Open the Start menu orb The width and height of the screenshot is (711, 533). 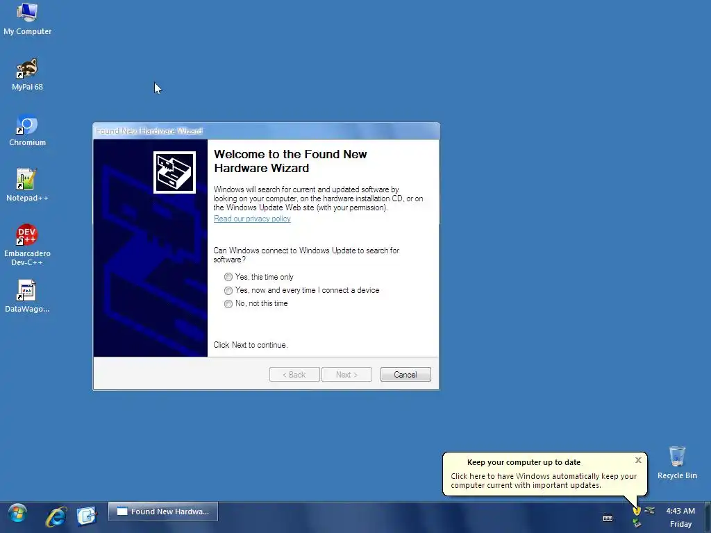point(17,514)
